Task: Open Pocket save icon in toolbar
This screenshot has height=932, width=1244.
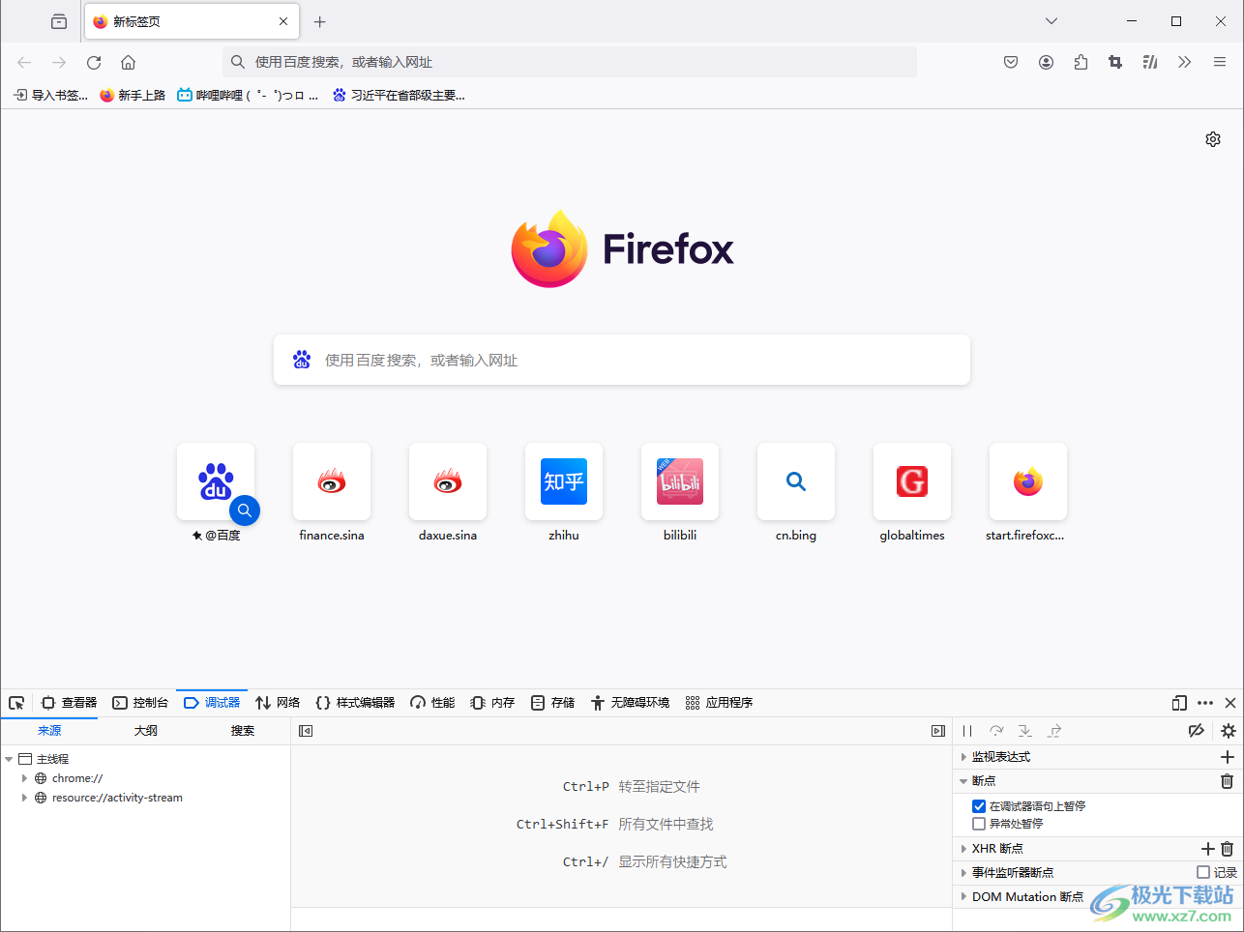Action: pyautogui.click(x=1011, y=62)
